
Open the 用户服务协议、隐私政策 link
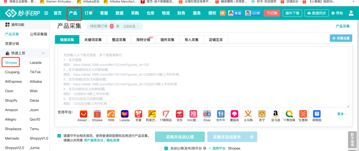pos(102,140)
